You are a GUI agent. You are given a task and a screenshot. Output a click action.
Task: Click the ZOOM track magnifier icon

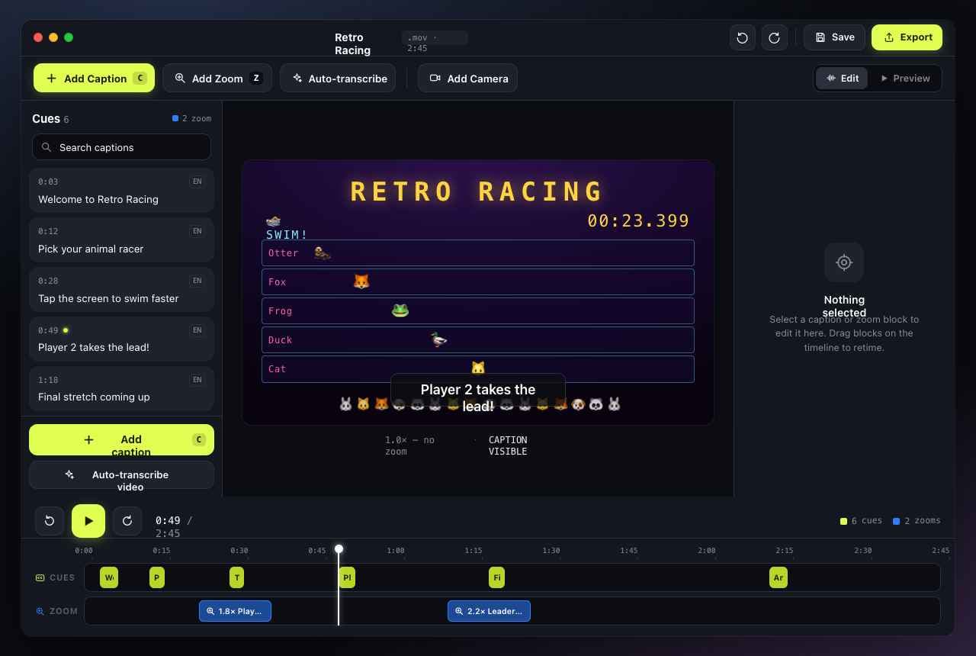40,611
